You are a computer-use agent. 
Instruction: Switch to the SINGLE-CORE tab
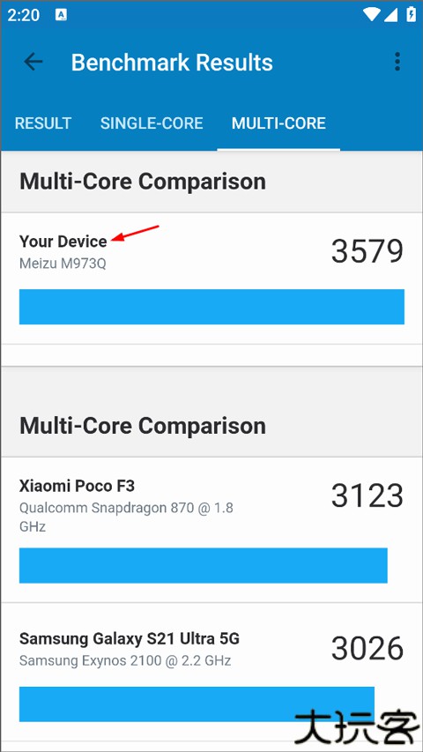pos(152,123)
